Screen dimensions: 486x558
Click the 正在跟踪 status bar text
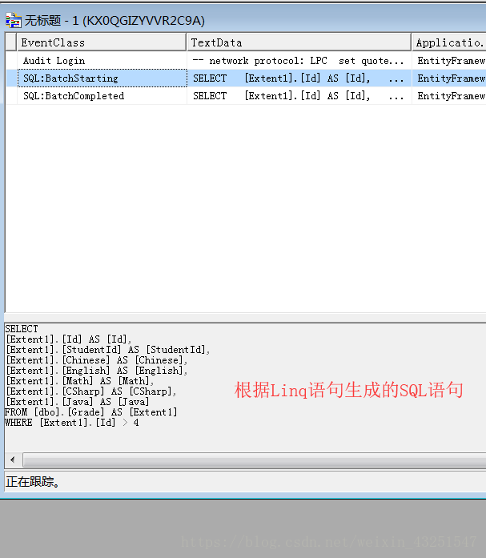tap(32, 482)
